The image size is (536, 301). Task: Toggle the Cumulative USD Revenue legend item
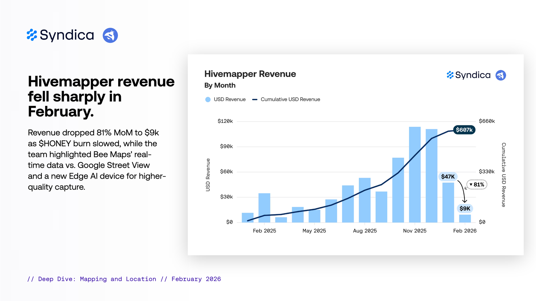290,99
